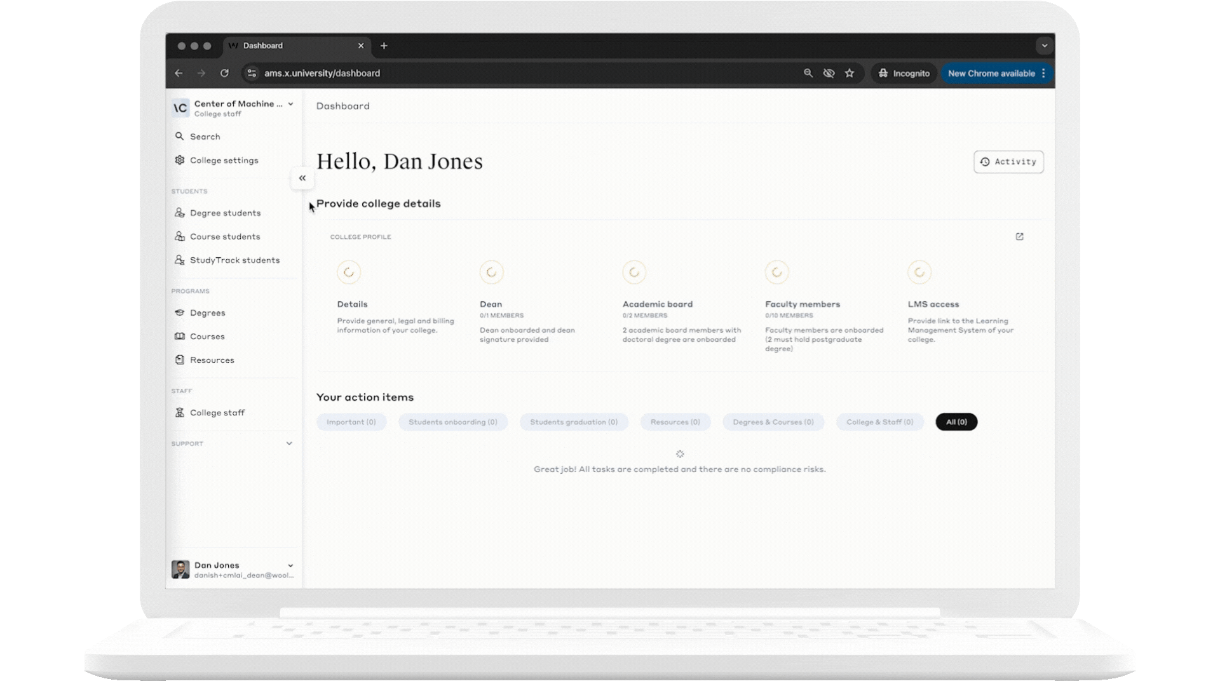1220x686 pixels.
Task: Open the college profile external link icon
Action: pyautogui.click(x=1019, y=236)
